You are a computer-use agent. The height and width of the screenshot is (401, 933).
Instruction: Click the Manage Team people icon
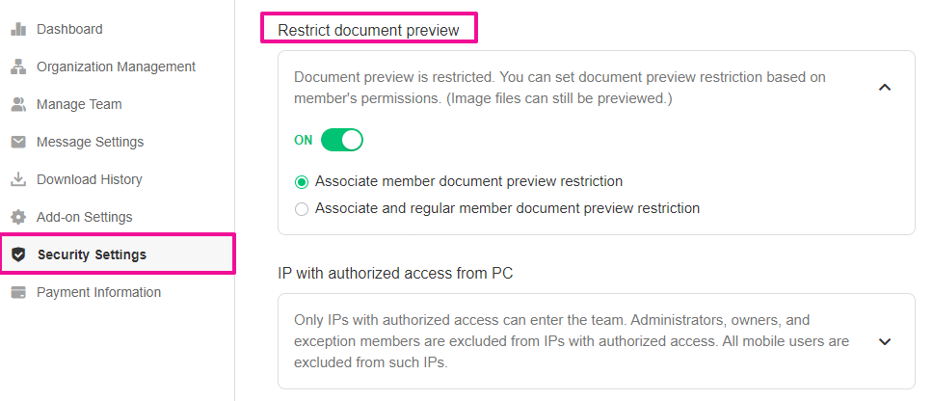(17, 104)
